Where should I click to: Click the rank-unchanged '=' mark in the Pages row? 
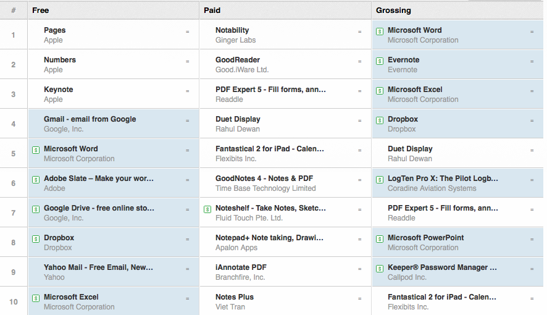pos(187,31)
